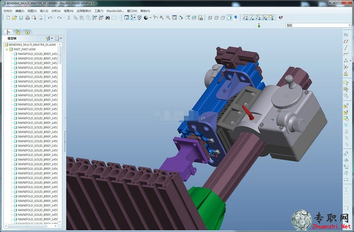This screenshot has height=232, width=354.
Task: Click the Orient mode icon
Action: coord(139,18)
